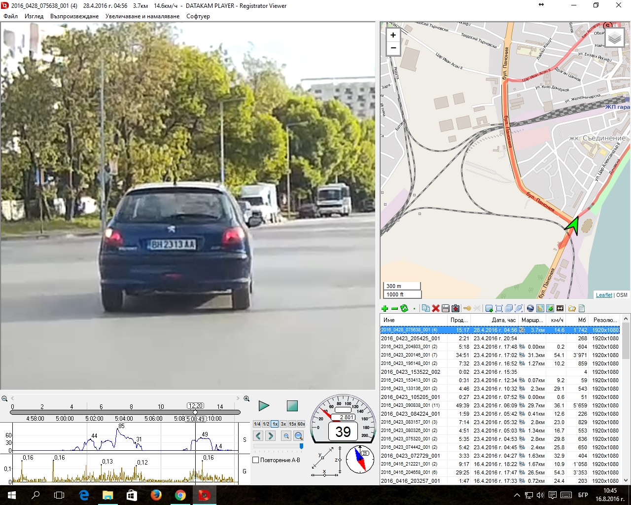Enable the Повторение A-B checkbox
The height and width of the screenshot is (505, 631).
(x=256, y=460)
